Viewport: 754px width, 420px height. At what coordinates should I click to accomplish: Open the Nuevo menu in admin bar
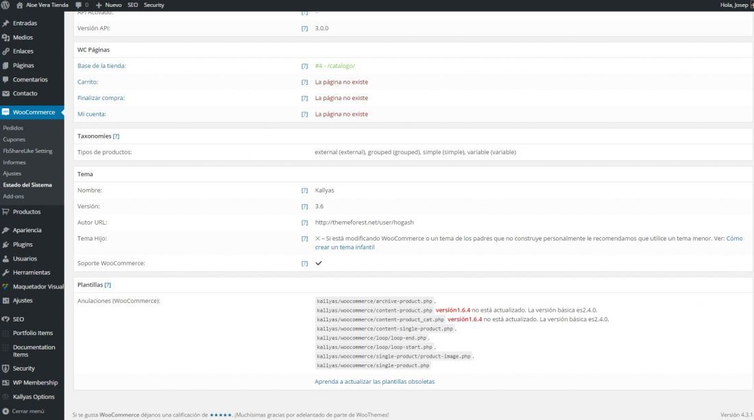coord(109,5)
